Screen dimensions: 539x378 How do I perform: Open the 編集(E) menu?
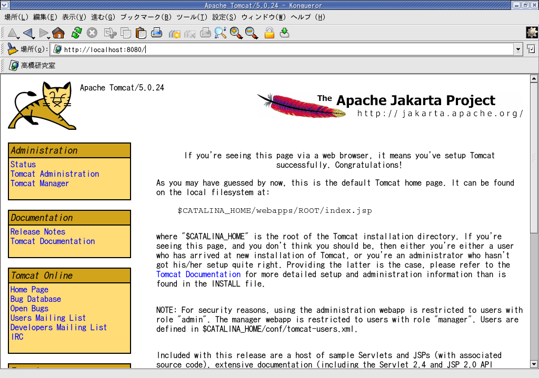coord(45,17)
